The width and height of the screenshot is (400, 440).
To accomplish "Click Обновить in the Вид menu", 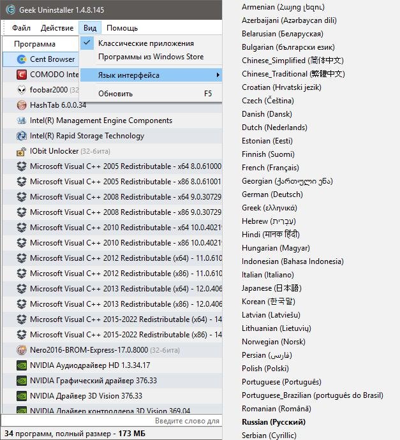I will (x=115, y=94).
